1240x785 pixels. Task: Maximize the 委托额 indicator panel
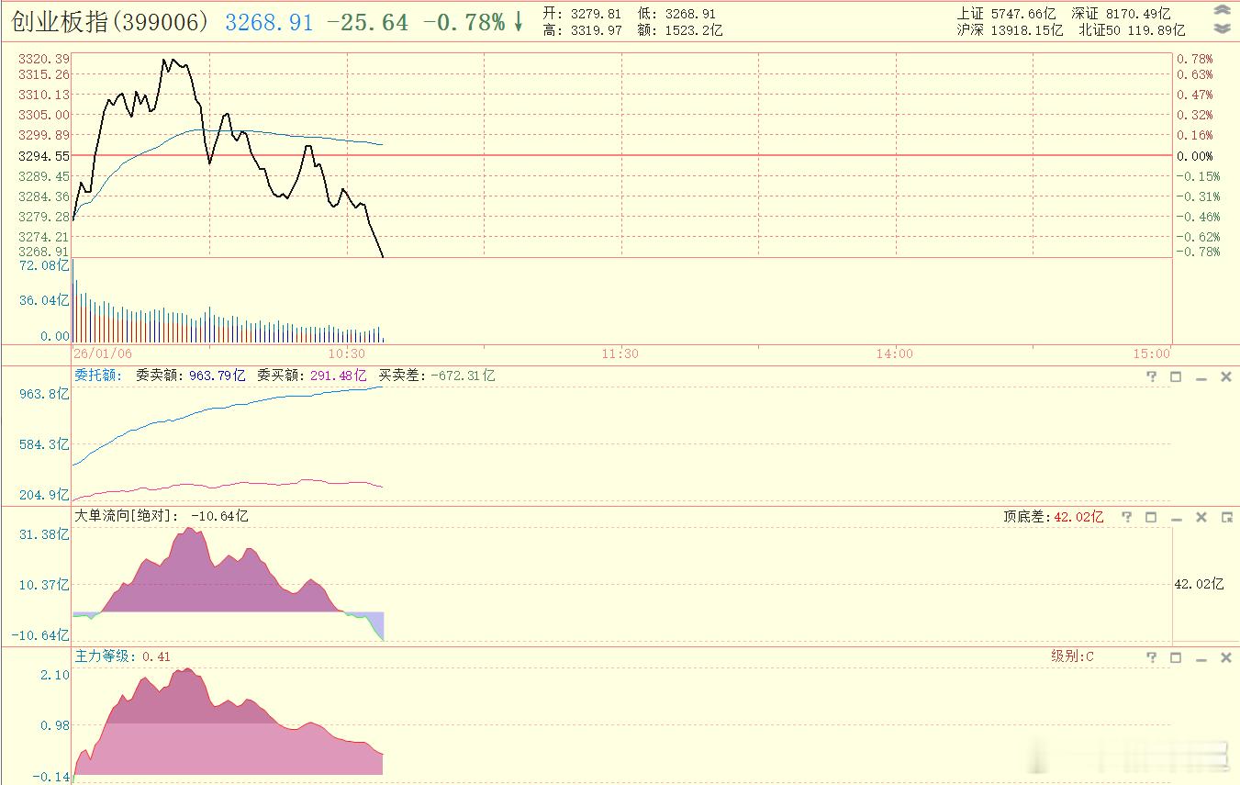point(1176,376)
